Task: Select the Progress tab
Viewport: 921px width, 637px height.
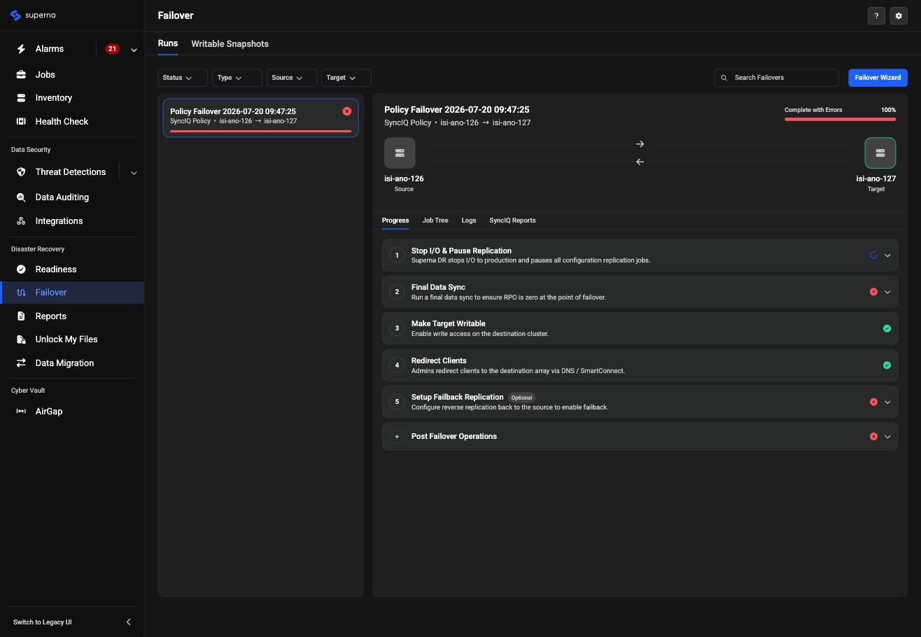Action: [x=395, y=220]
